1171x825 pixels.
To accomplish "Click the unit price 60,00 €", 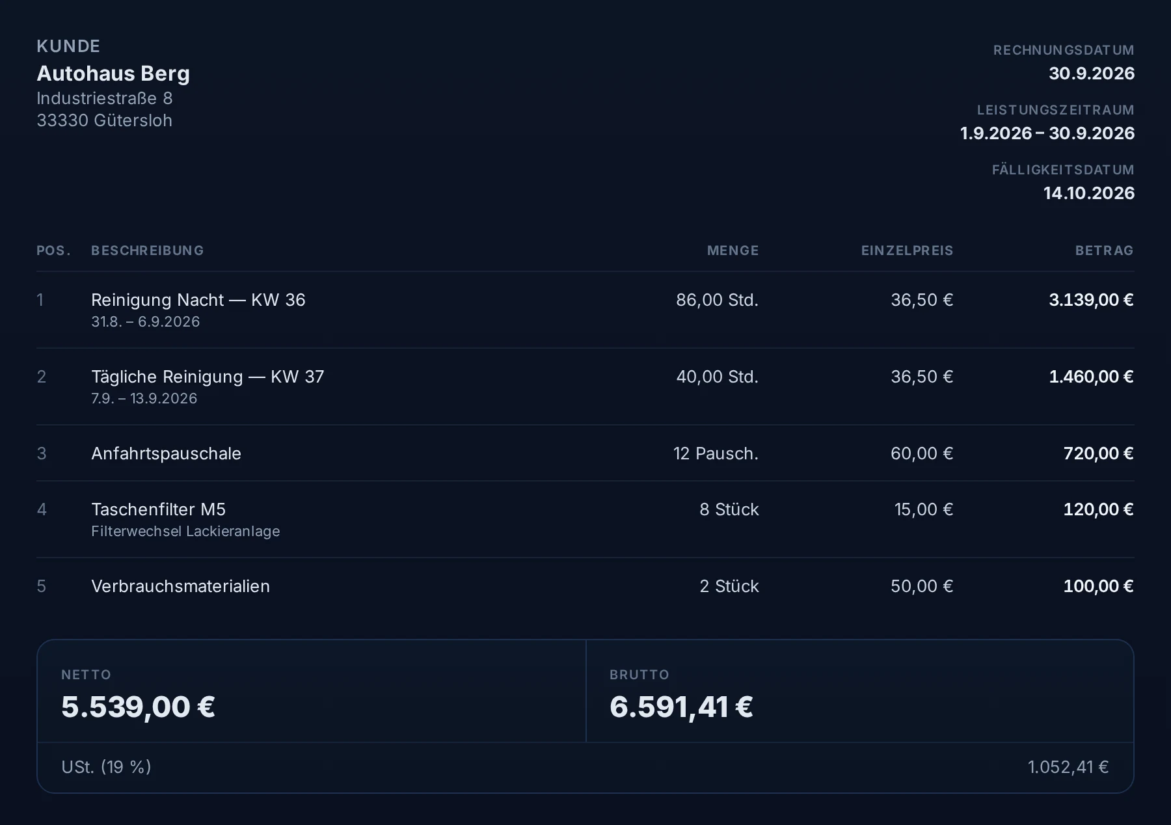I will [922, 453].
